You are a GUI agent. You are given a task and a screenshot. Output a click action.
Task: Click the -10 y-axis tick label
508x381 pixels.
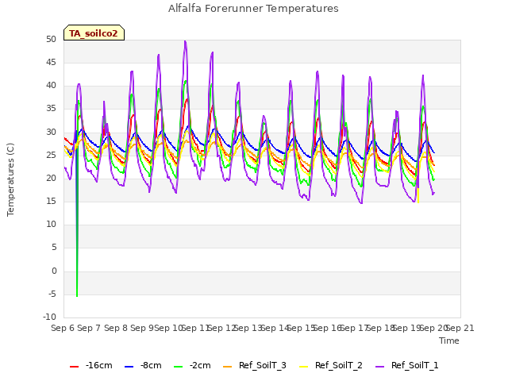(49, 317)
